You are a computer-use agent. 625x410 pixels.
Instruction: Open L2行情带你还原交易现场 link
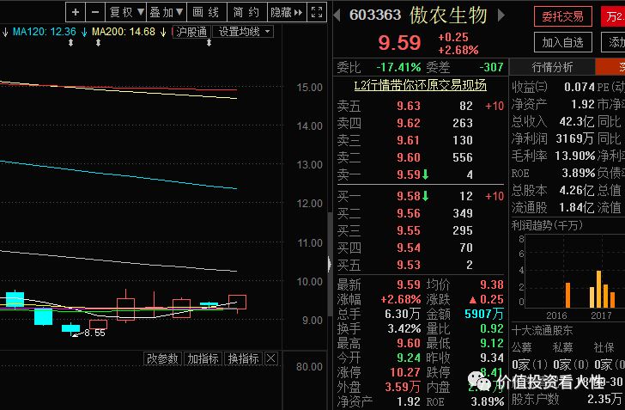pos(420,85)
